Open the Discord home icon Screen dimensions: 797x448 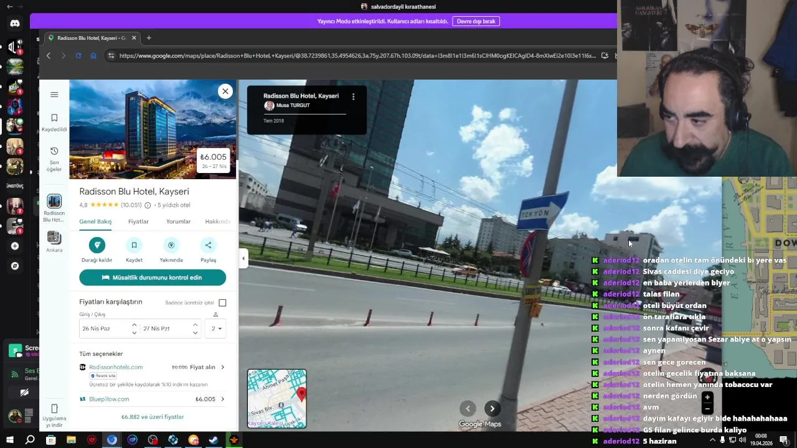pyautogui.click(x=15, y=24)
